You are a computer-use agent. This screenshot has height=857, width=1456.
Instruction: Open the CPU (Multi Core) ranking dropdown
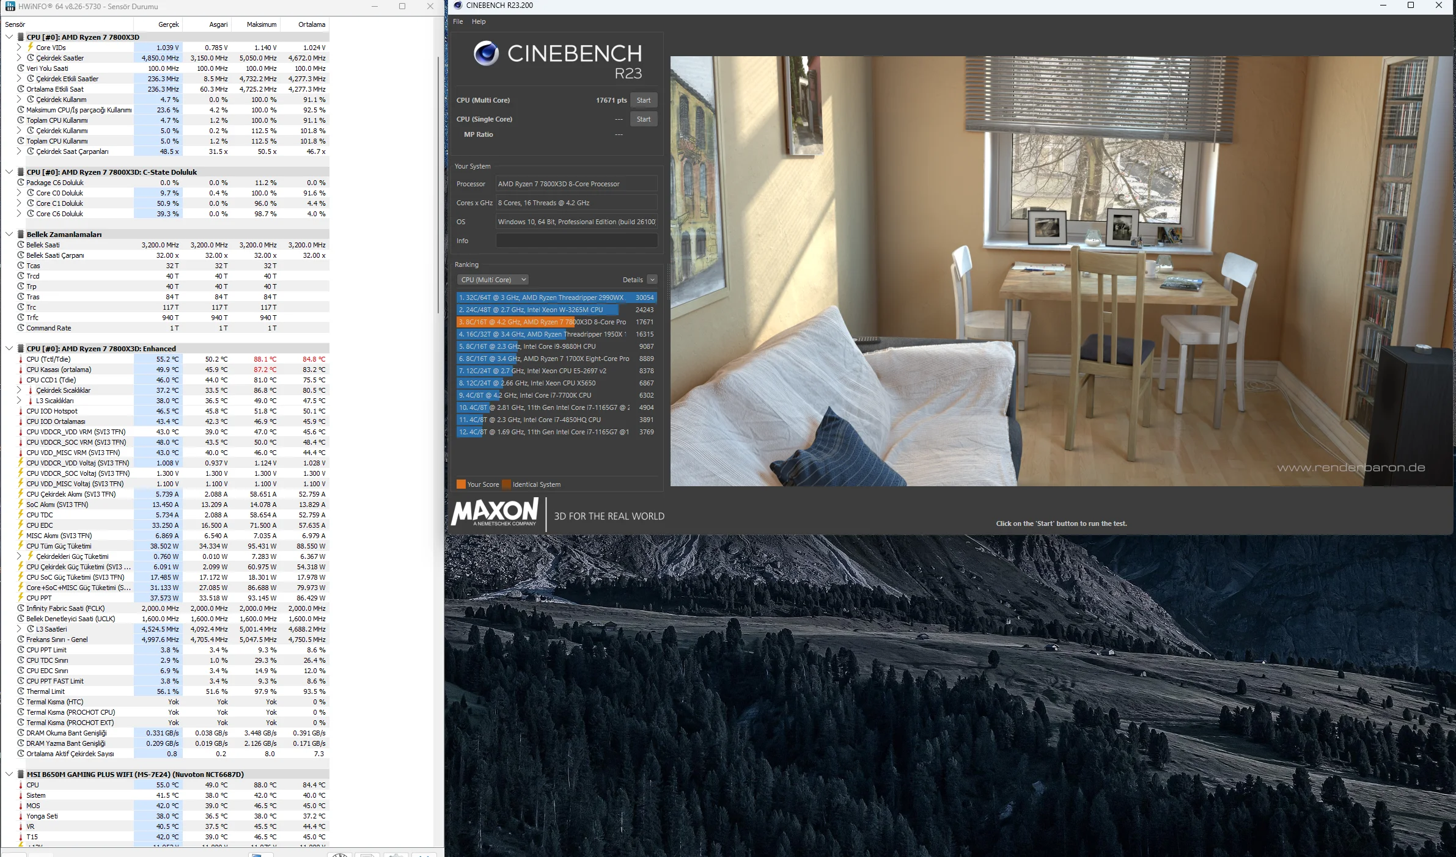pyautogui.click(x=493, y=280)
